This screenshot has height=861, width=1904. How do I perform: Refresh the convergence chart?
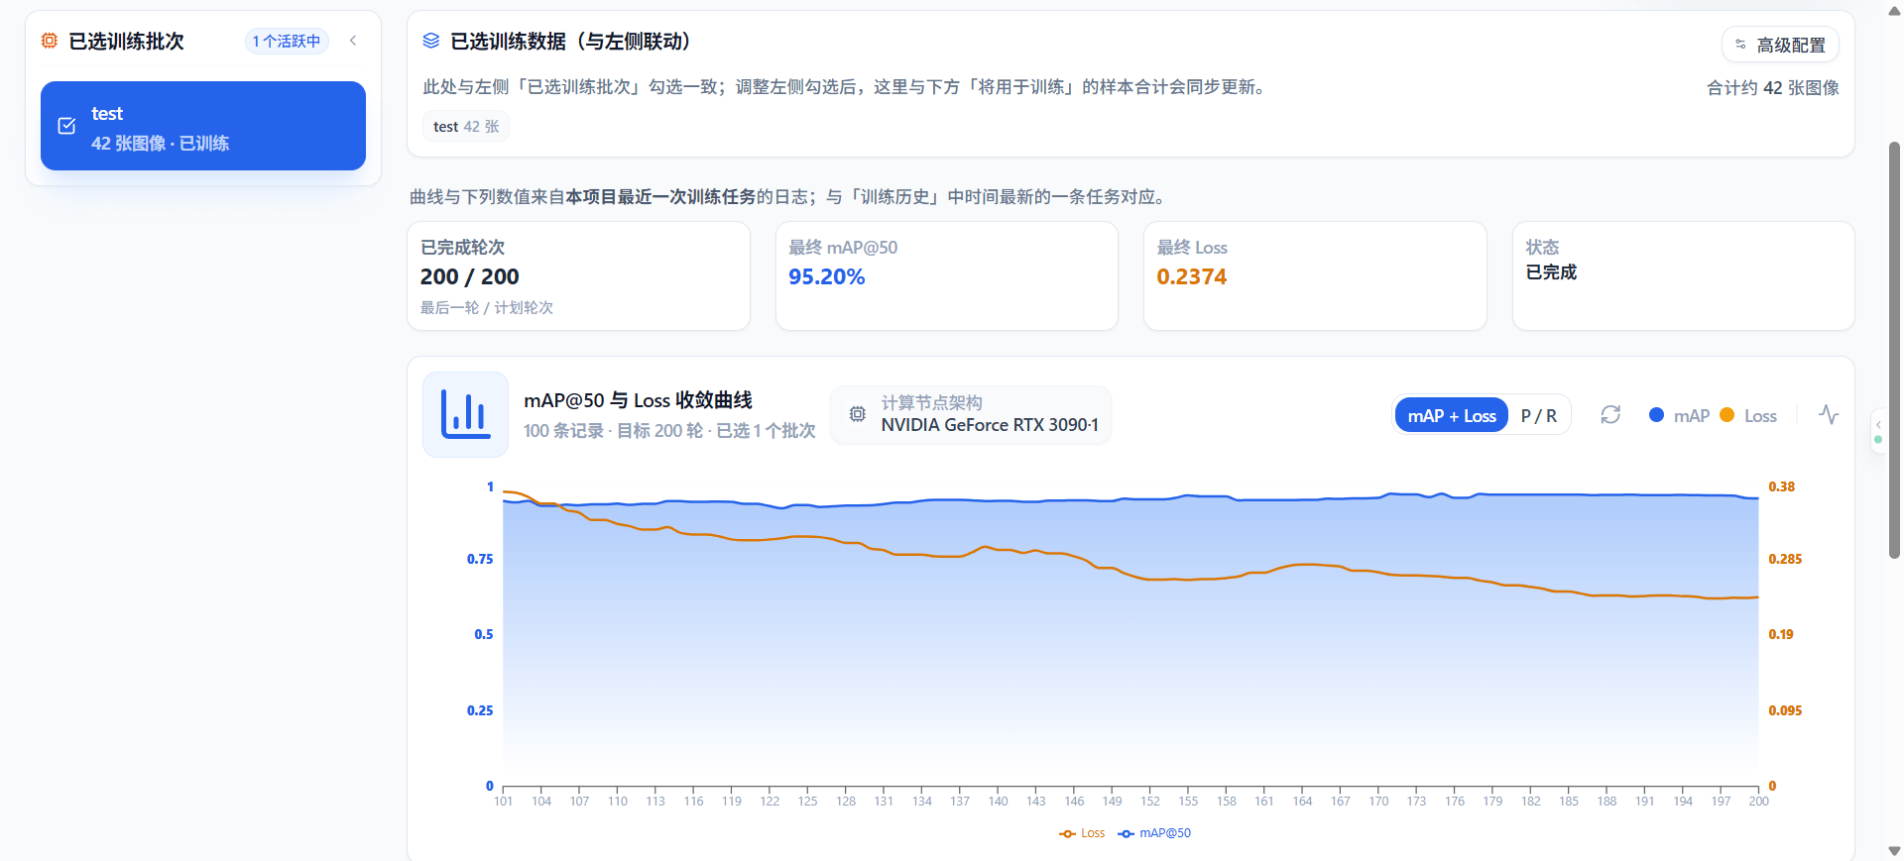[x=1610, y=415]
